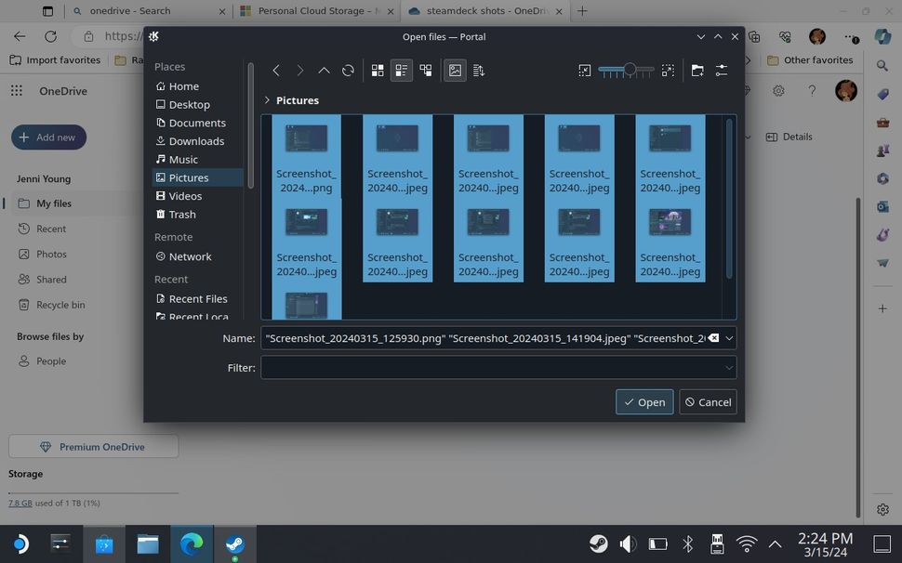Open the dialog options menu
This screenshot has height=563, width=902.
(723, 71)
